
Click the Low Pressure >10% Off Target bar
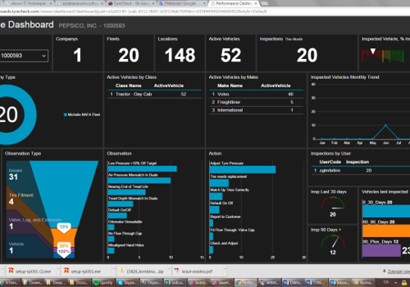[x=142, y=169]
